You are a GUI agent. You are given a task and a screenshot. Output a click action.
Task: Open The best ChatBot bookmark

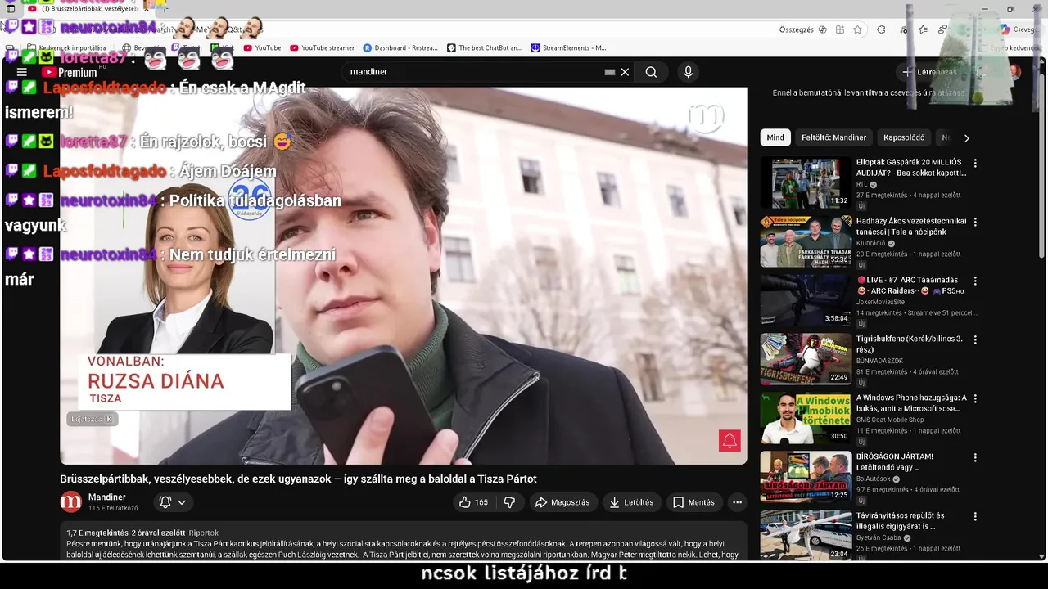point(485,48)
